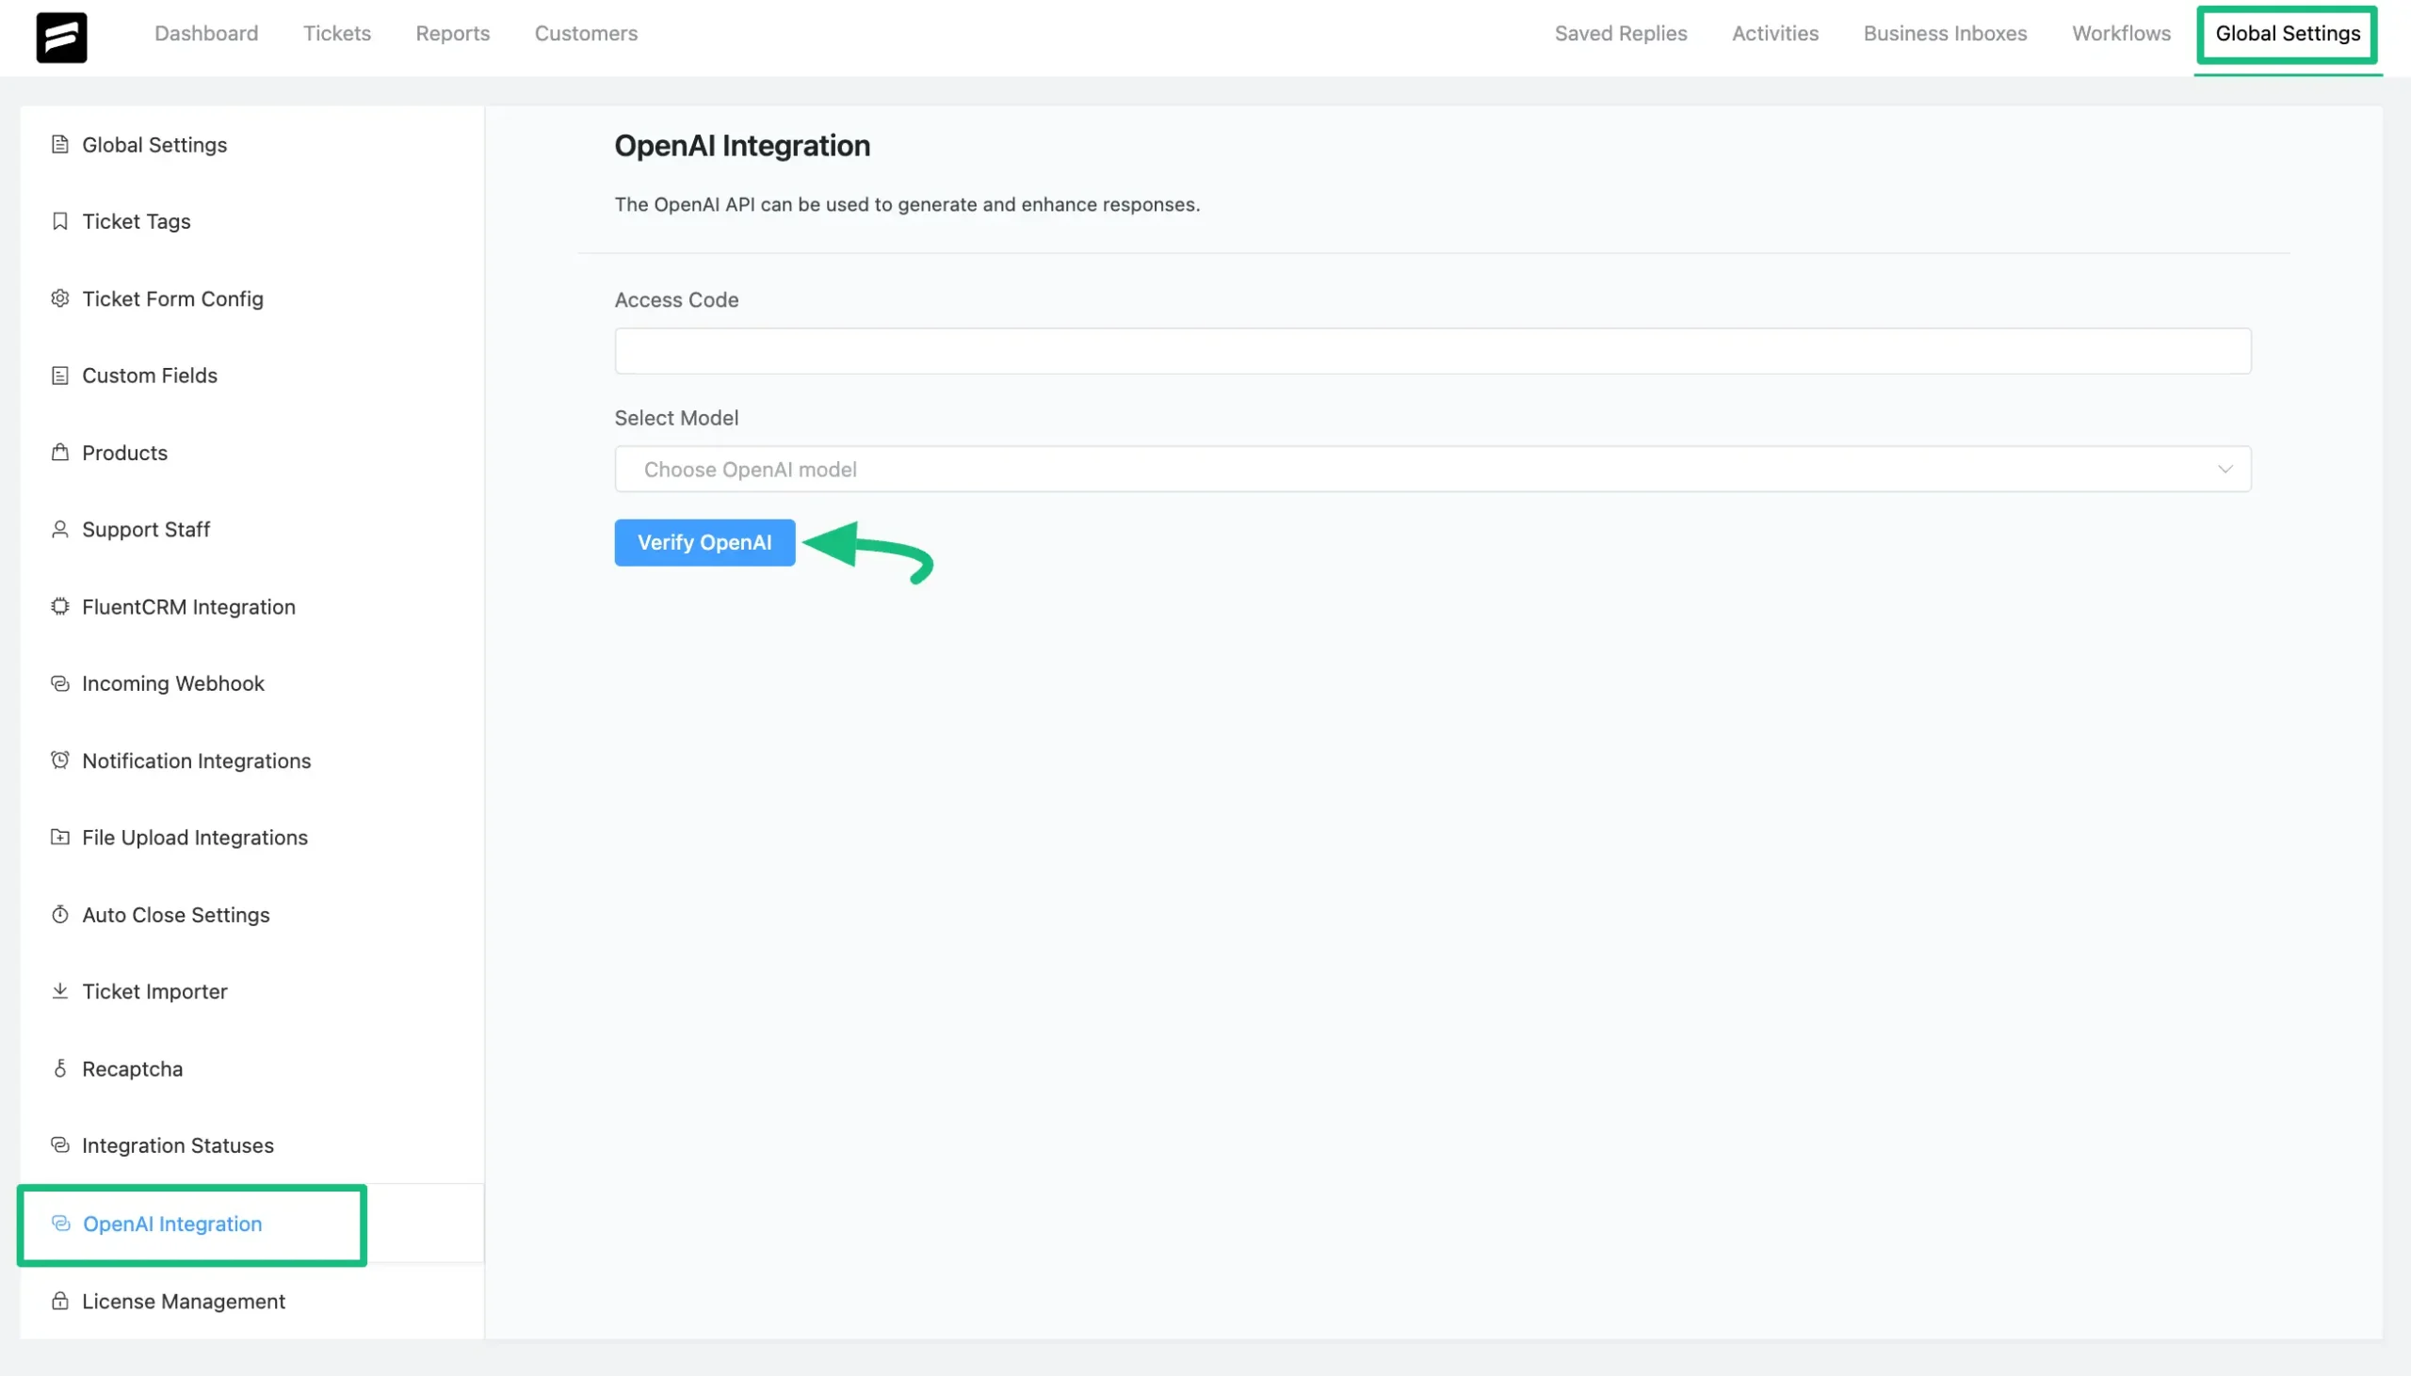Click the License Management lock icon
The image size is (2411, 1376).
59,1301
